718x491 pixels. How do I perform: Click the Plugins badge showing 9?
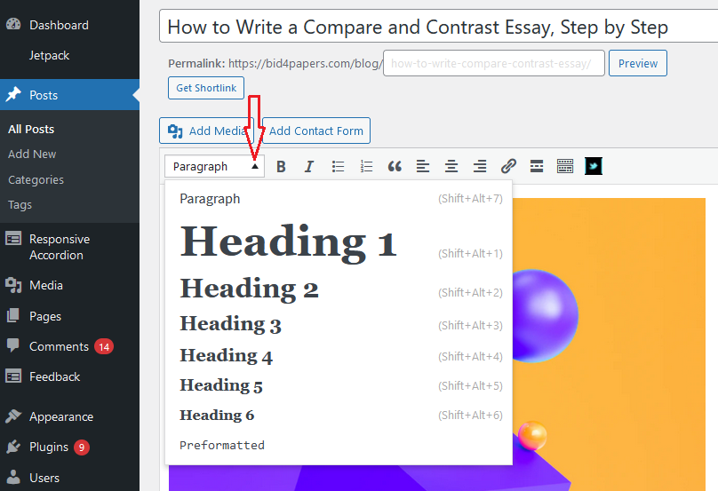tap(82, 447)
